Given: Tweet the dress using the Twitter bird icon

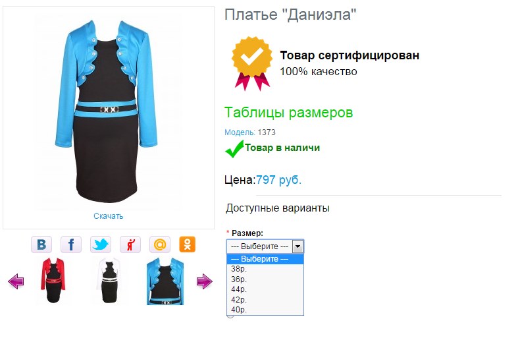Looking at the screenshot, I should click(x=100, y=245).
